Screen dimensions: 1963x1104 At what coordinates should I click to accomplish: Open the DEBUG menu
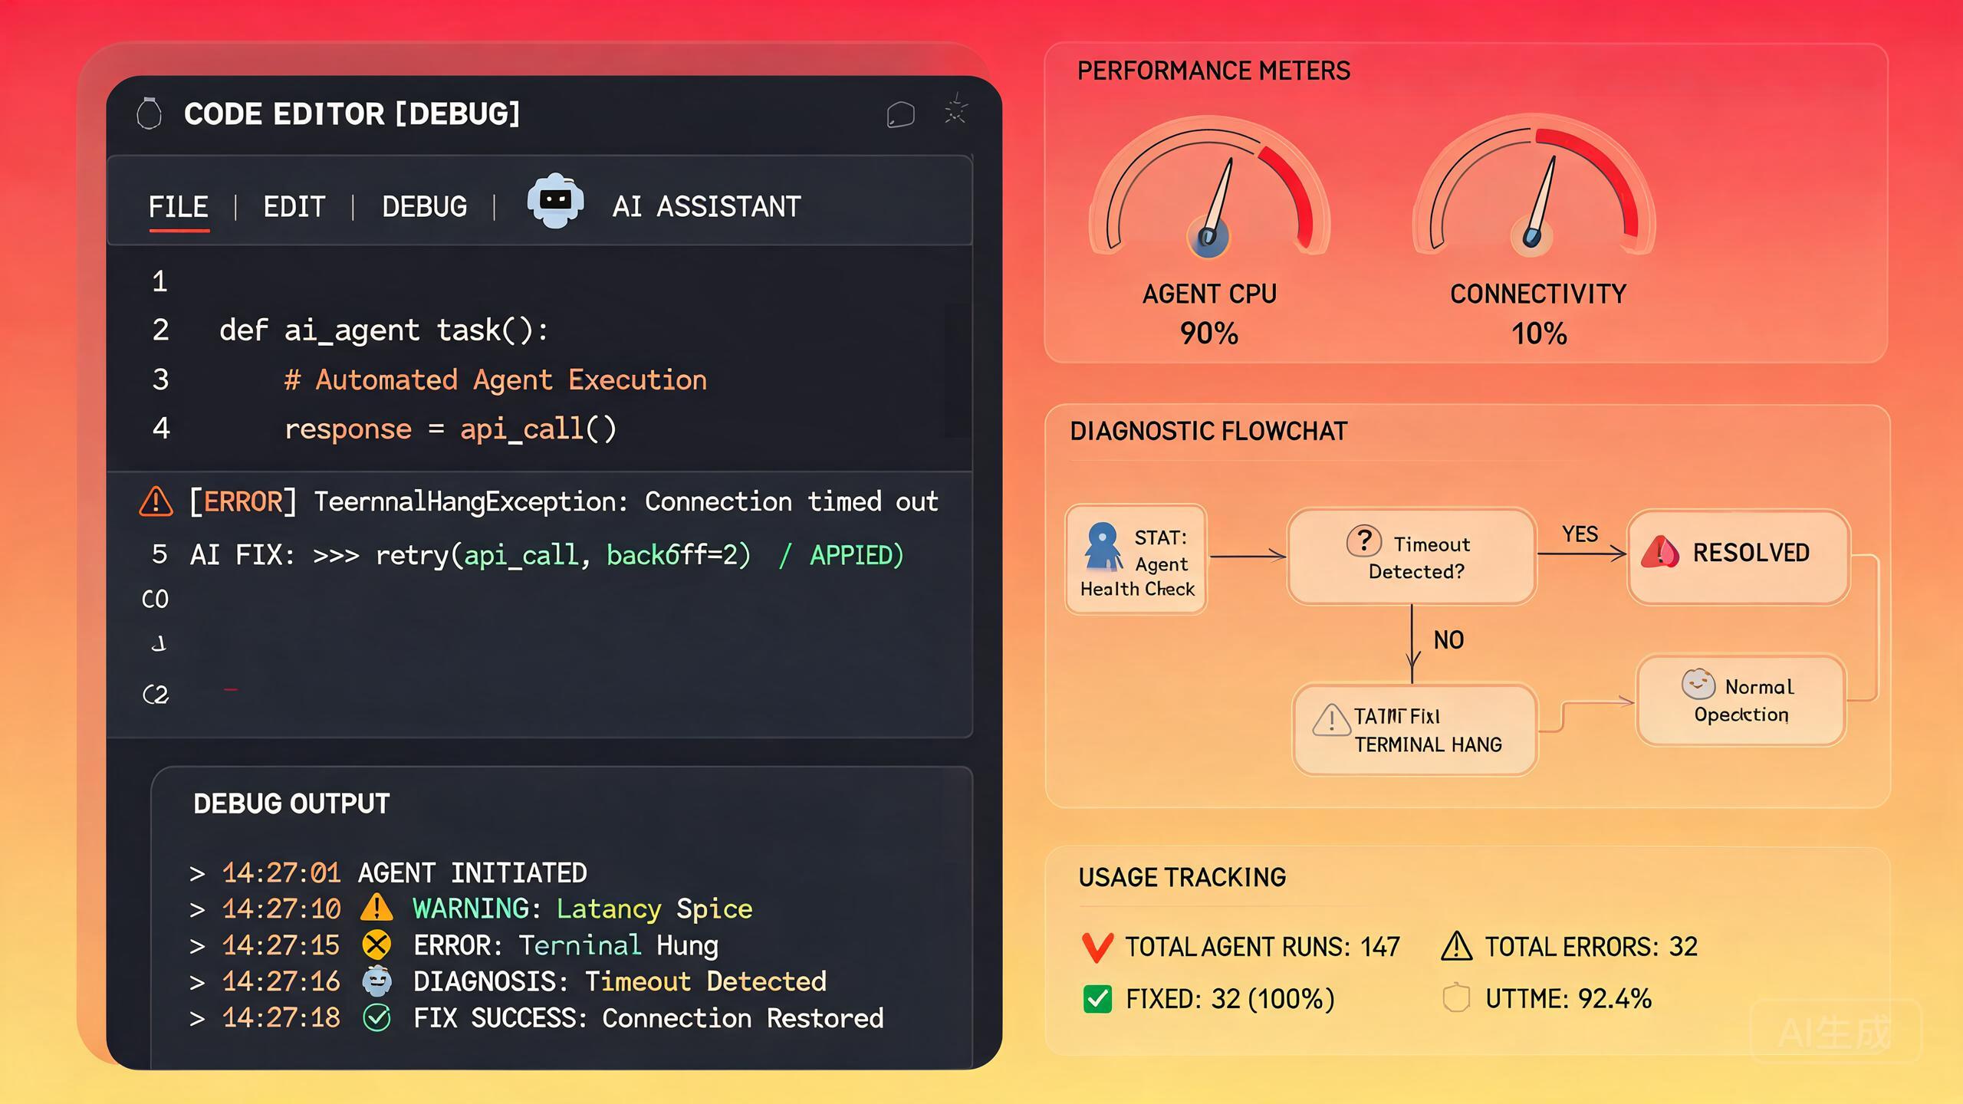click(x=425, y=207)
